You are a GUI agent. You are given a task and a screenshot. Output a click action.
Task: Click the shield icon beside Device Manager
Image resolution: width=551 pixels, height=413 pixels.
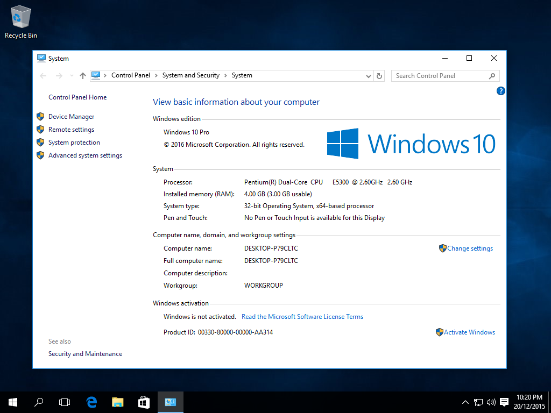point(40,117)
